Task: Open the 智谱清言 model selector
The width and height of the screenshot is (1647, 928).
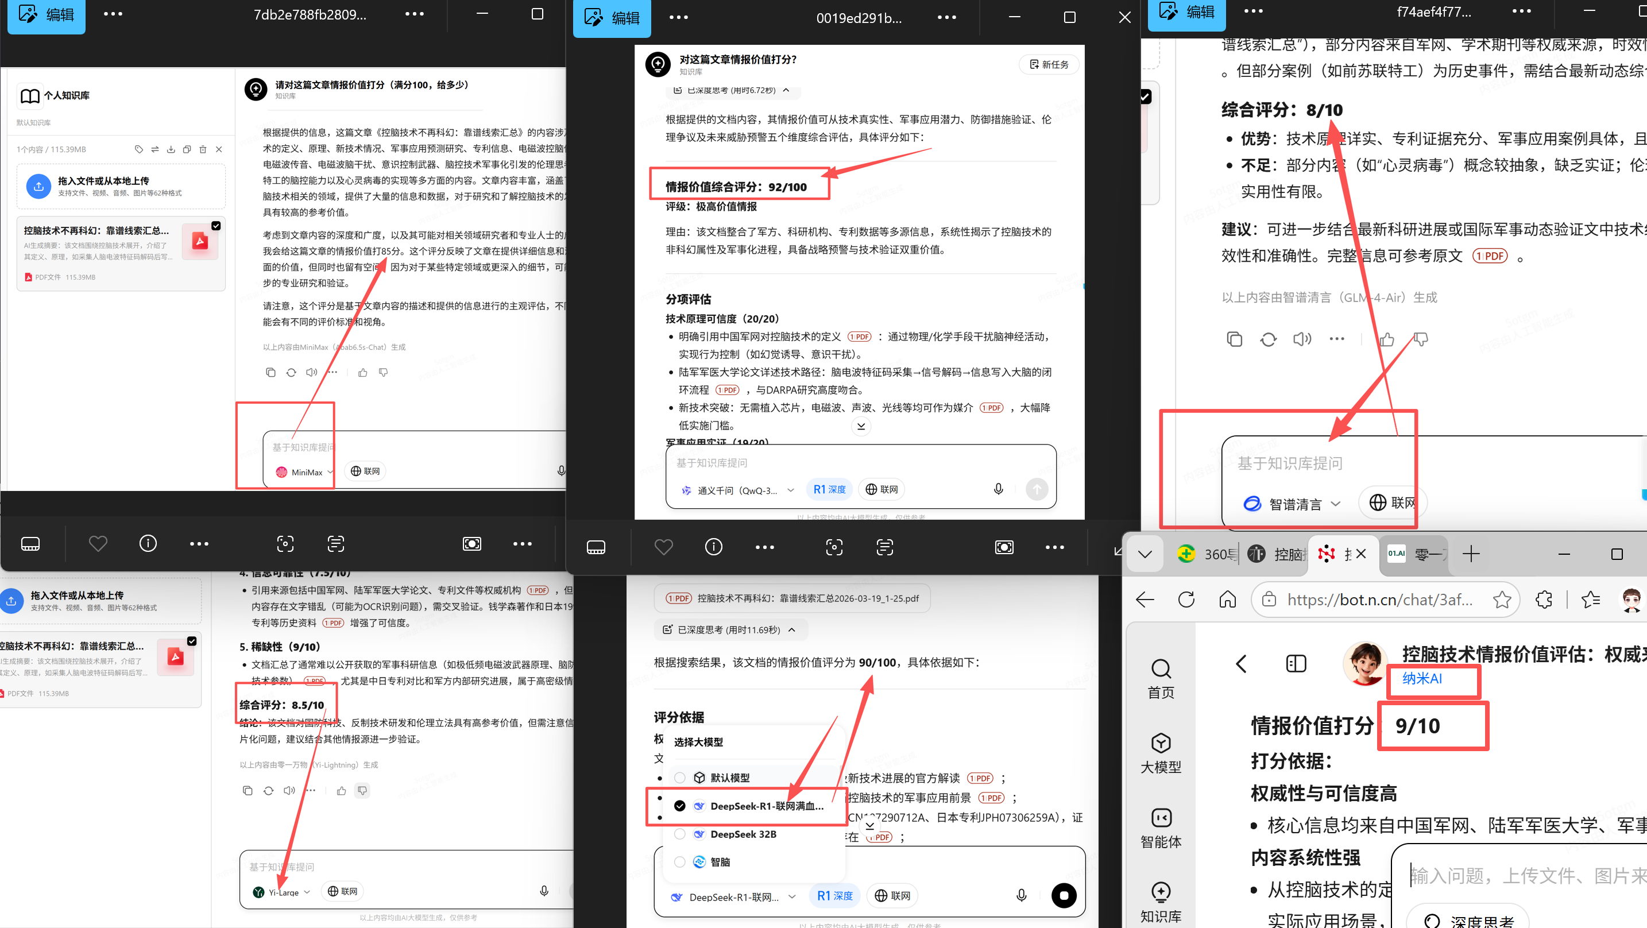Action: [1292, 503]
